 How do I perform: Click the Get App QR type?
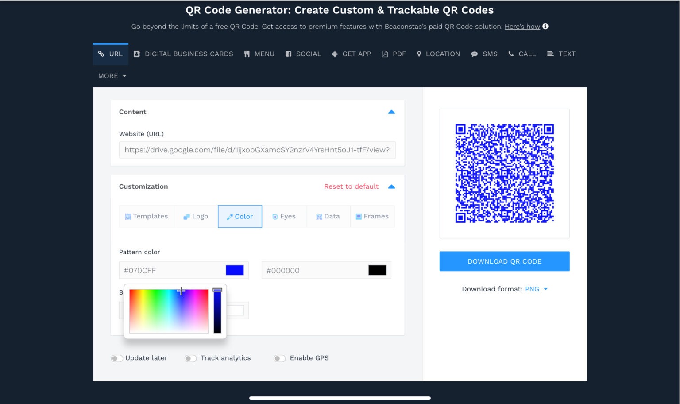point(351,54)
